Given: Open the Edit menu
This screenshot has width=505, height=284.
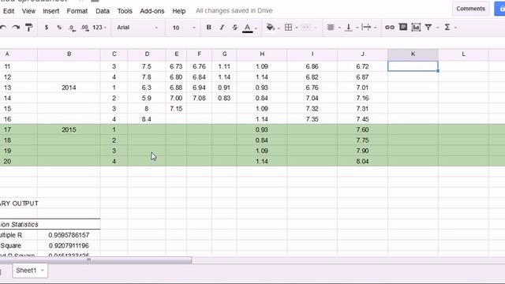Looking at the screenshot, I should [x=9, y=11].
